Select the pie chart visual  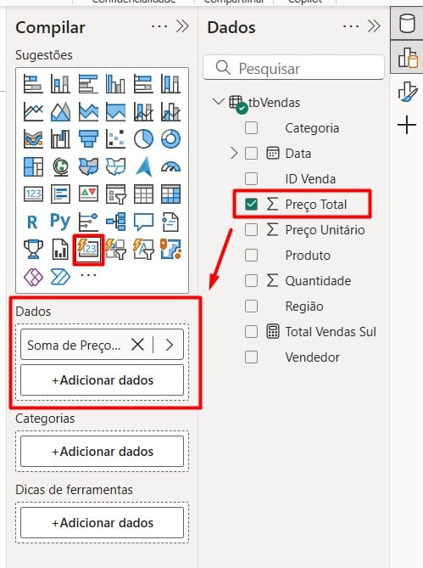tap(143, 138)
